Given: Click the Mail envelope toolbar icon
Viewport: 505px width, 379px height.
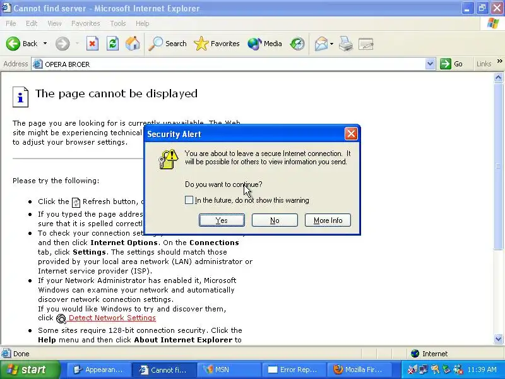Looking at the screenshot, I should 321,44.
